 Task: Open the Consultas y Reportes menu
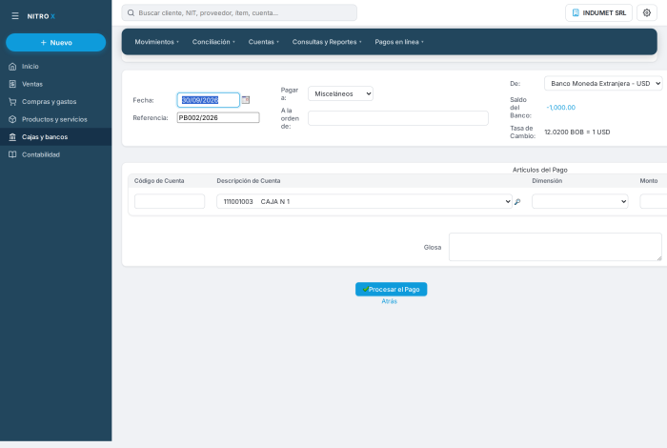point(326,42)
